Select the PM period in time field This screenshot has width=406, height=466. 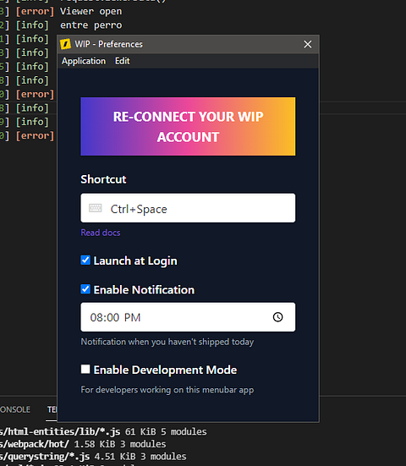(x=132, y=317)
